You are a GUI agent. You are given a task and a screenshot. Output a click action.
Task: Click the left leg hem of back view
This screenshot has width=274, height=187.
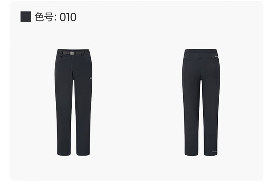tap(191, 154)
